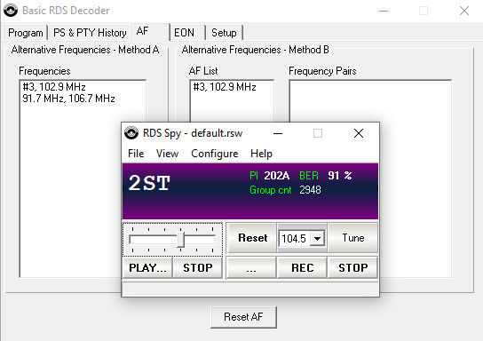Open the frequency 104.5 dropdown arrow
483x341 pixels.
(317, 238)
